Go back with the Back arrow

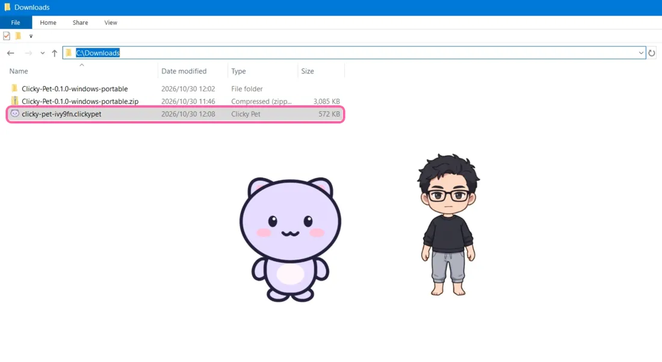(11, 53)
